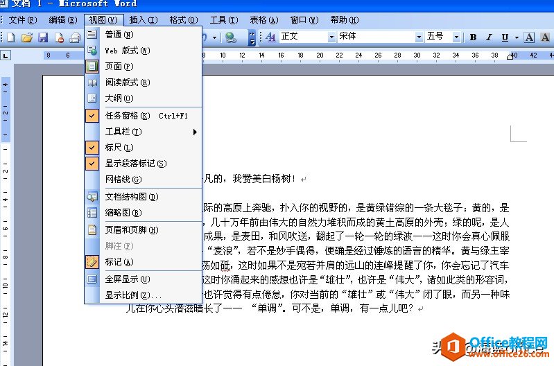Choose 页眉和页脚(H) from the menu
554x366 pixels.
click(144, 229)
